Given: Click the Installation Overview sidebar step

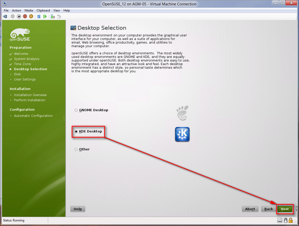Looking at the screenshot, I should [30, 95].
